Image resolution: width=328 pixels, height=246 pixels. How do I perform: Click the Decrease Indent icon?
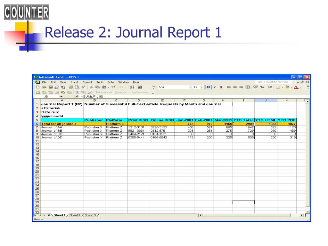point(270,87)
